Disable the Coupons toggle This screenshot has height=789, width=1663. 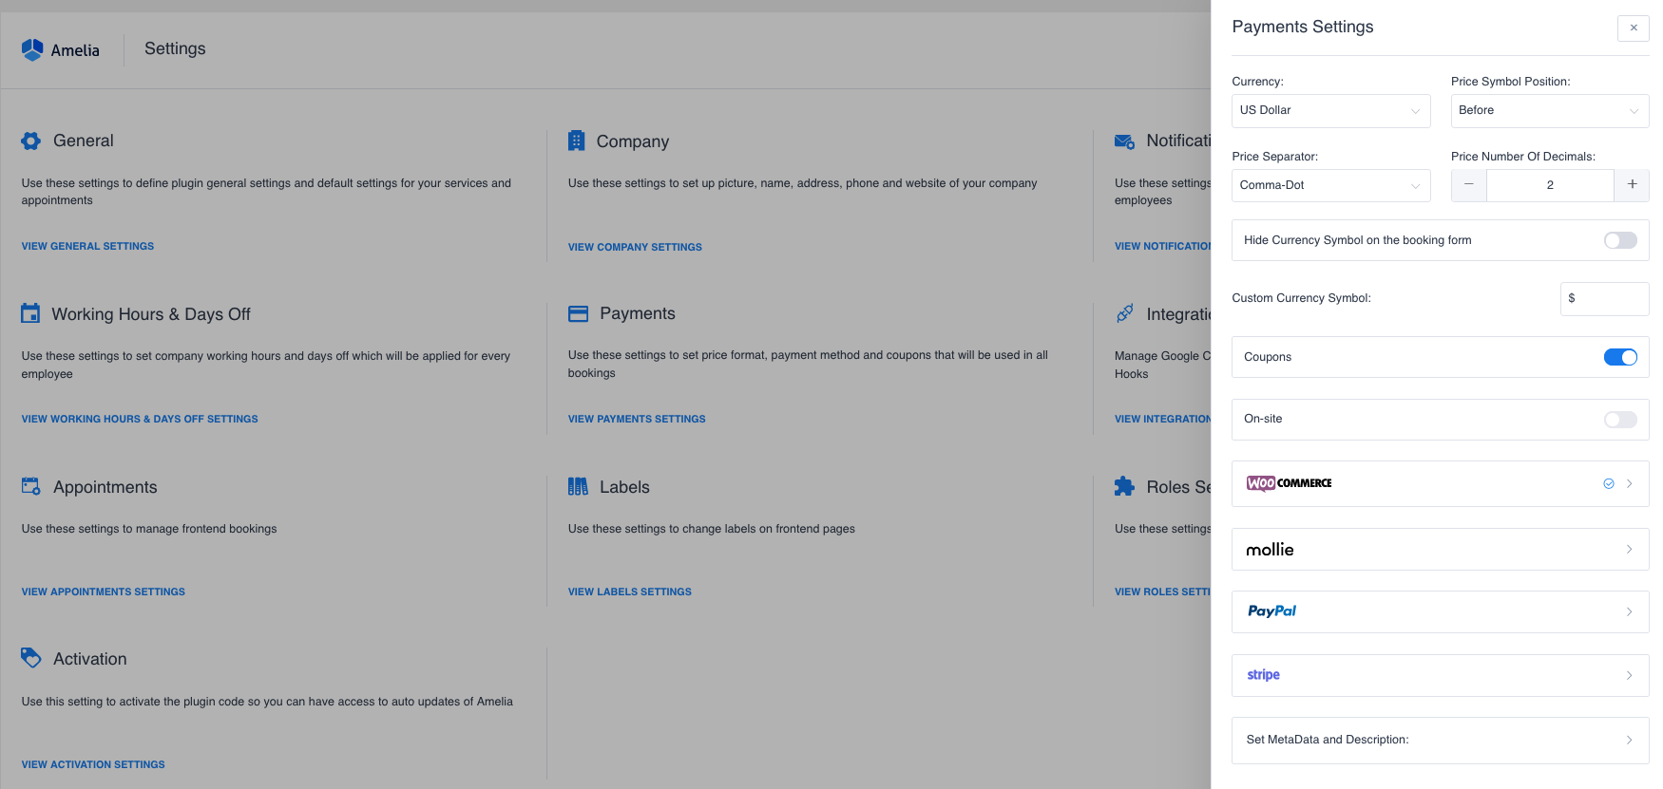click(1620, 357)
